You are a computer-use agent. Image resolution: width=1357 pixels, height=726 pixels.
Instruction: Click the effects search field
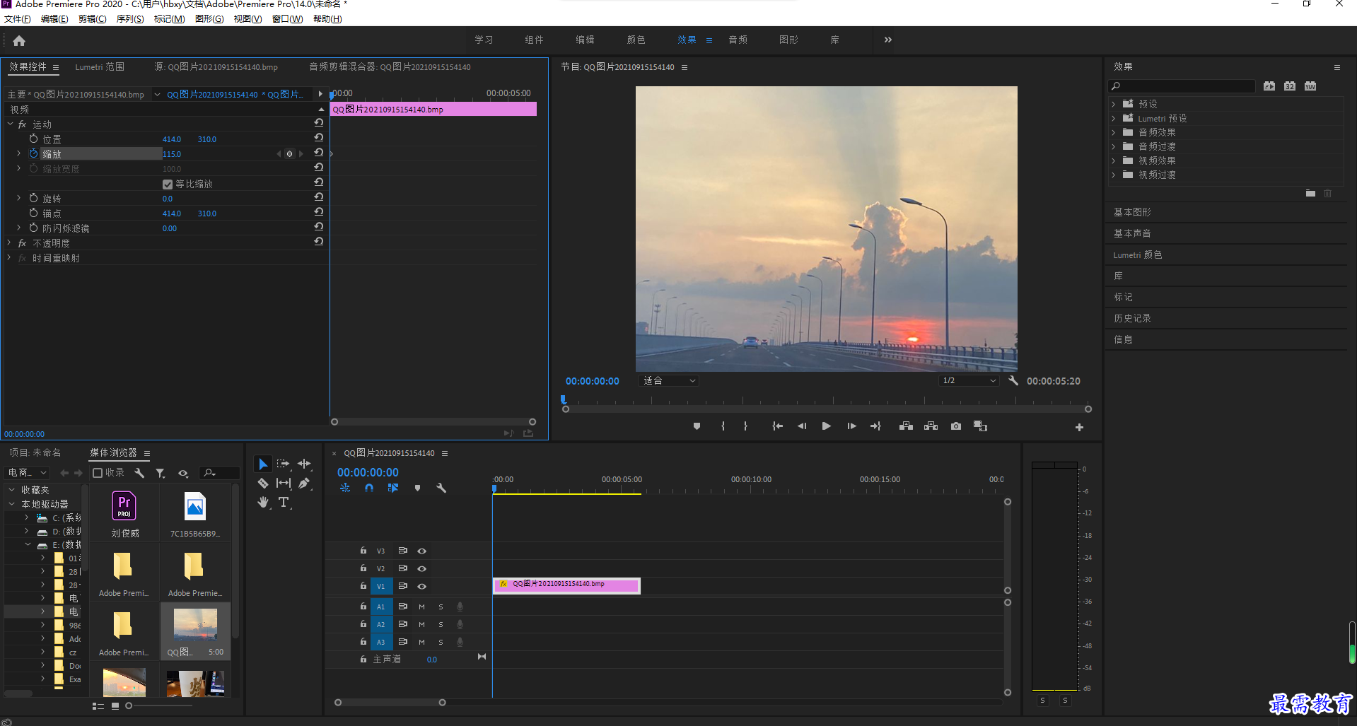tap(1182, 86)
